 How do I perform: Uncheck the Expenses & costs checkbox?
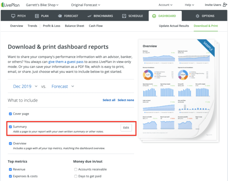coord(10,176)
